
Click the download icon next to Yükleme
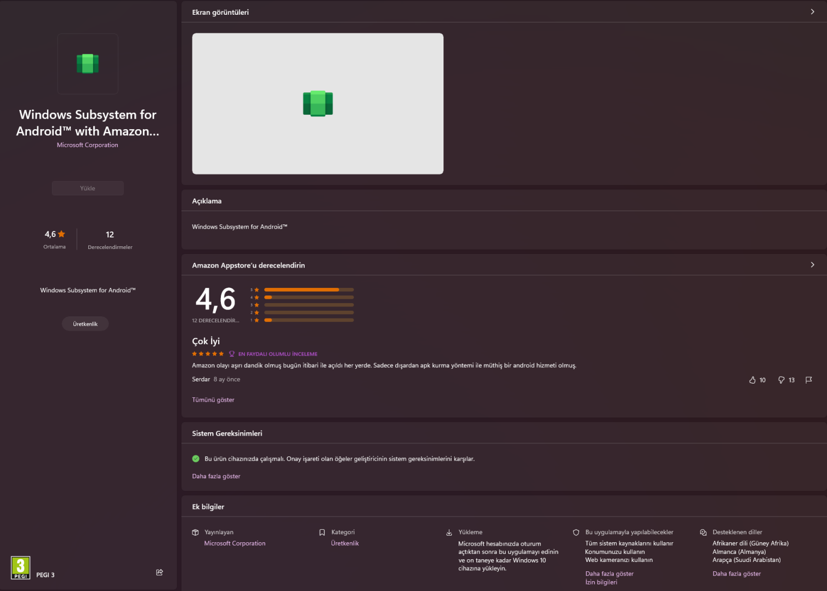click(449, 532)
